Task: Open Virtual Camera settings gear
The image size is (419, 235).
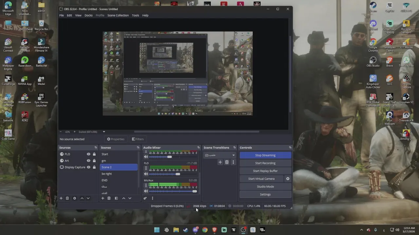Action: click(x=288, y=179)
